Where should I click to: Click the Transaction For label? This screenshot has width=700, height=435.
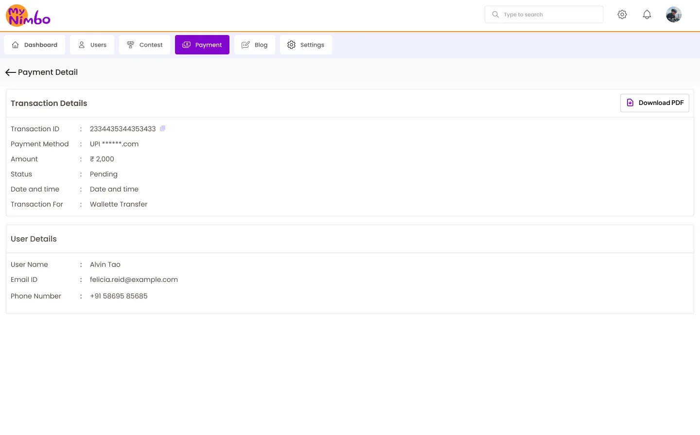pyautogui.click(x=37, y=204)
